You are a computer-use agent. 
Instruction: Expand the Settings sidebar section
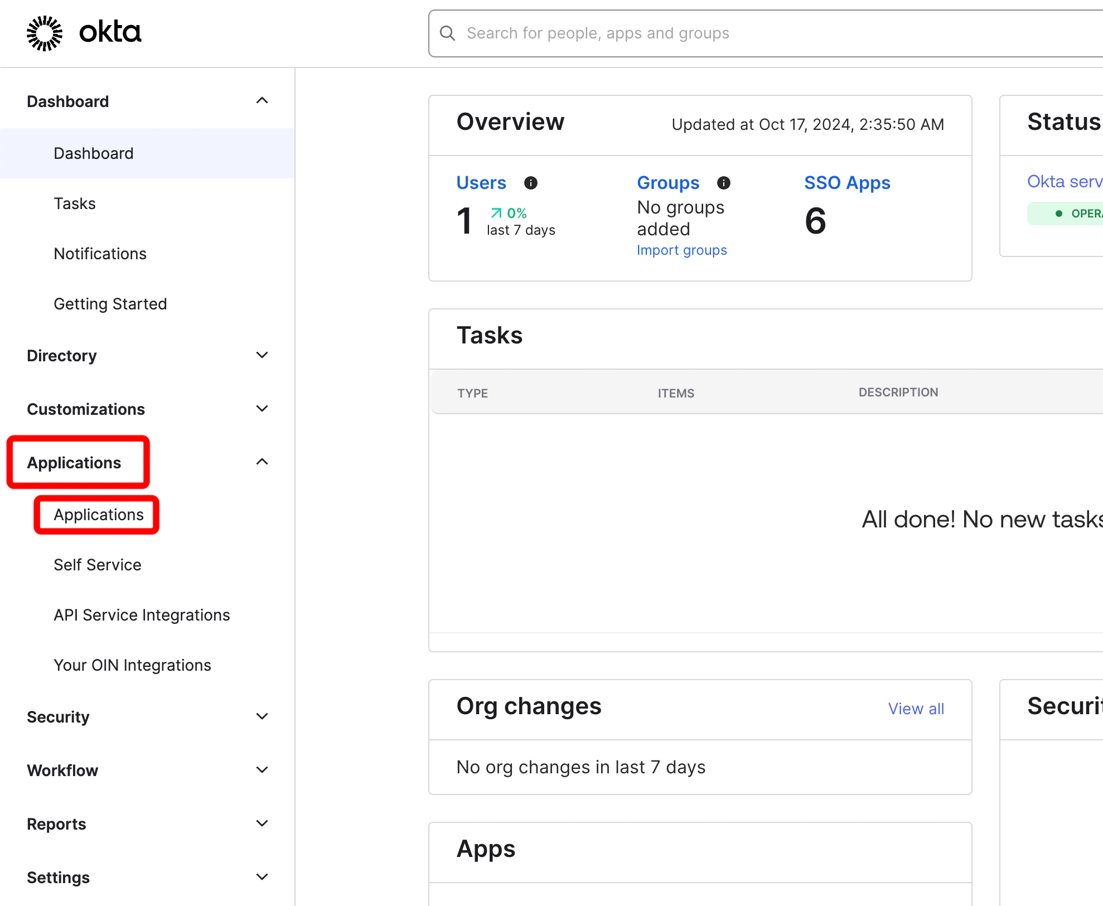tap(262, 876)
